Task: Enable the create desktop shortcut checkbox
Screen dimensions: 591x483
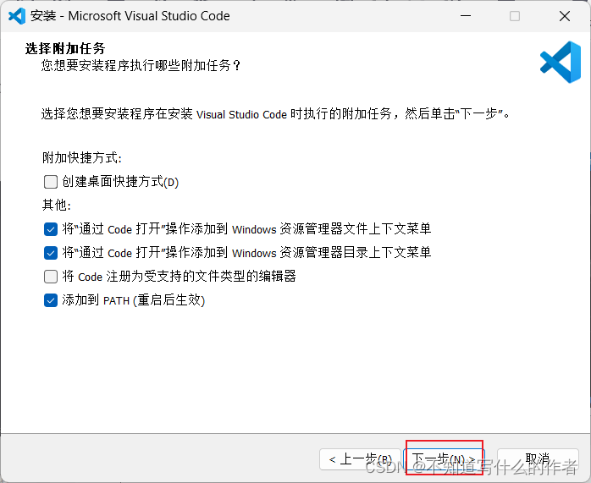Action: pyautogui.click(x=51, y=182)
